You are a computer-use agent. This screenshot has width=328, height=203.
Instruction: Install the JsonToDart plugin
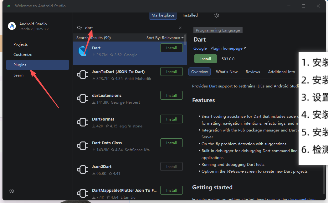point(171,72)
